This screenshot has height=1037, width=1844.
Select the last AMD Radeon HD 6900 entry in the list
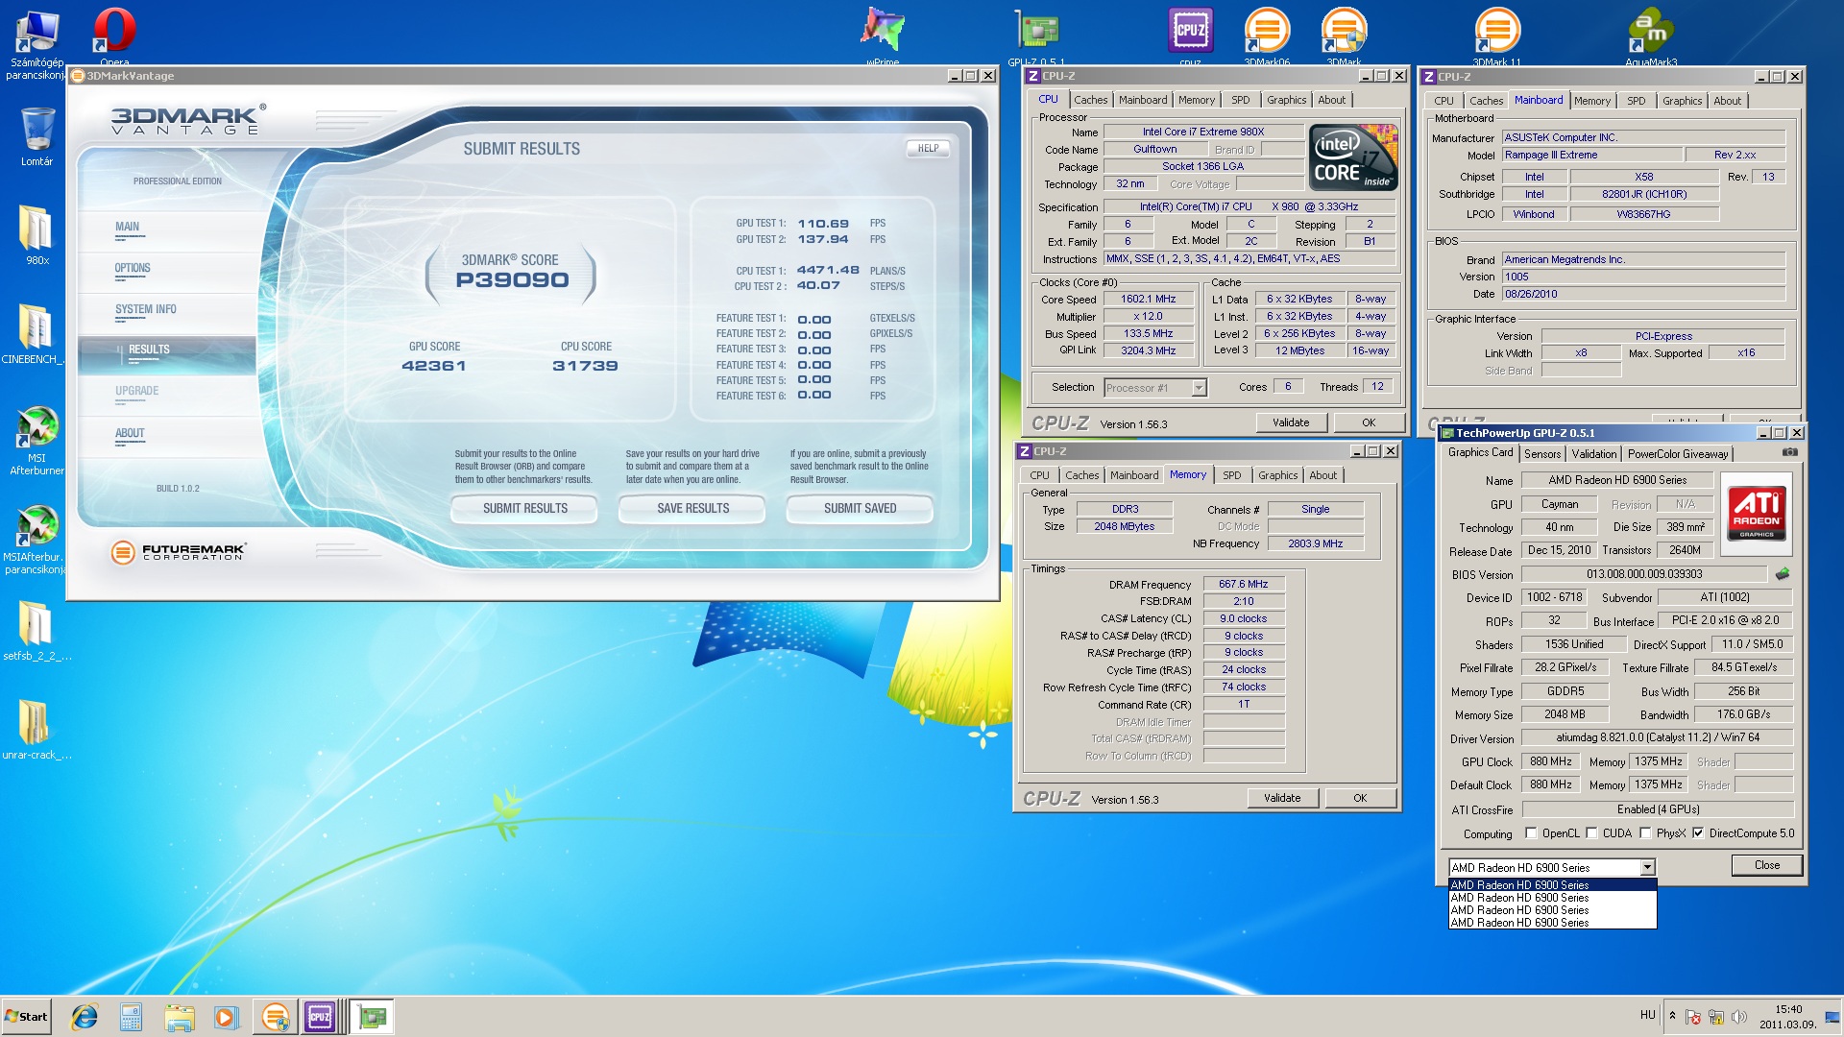(x=1552, y=923)
